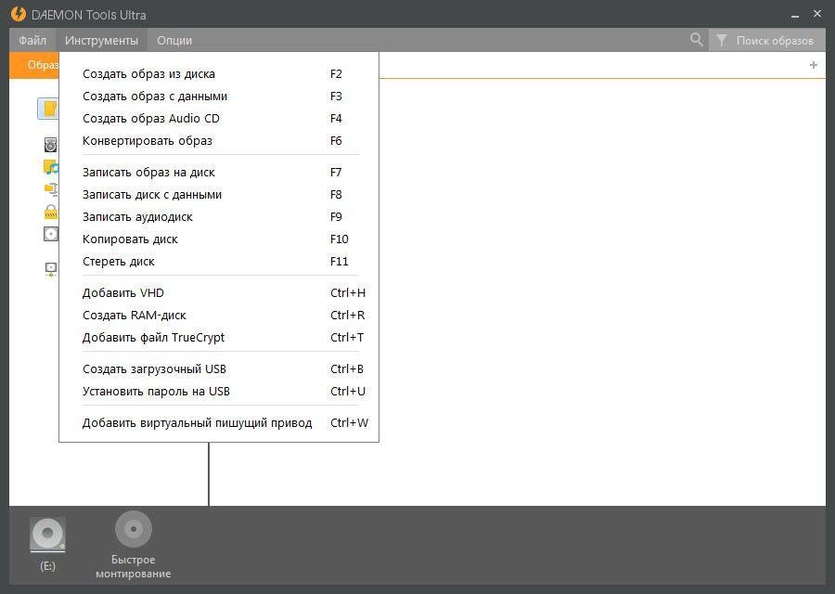Select the yellow padlock sidebar icon
The image size is (835, 594).
pyautogui.click(x=51, y=212)
